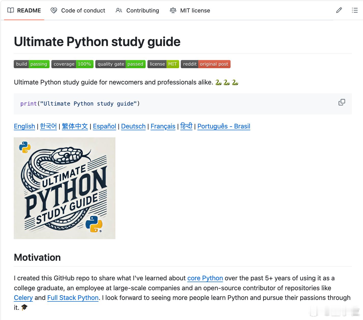Viewport: 363px width, 320px height.
Task: Click the MIT license scales icon
Action: click(x=173, y=10)
